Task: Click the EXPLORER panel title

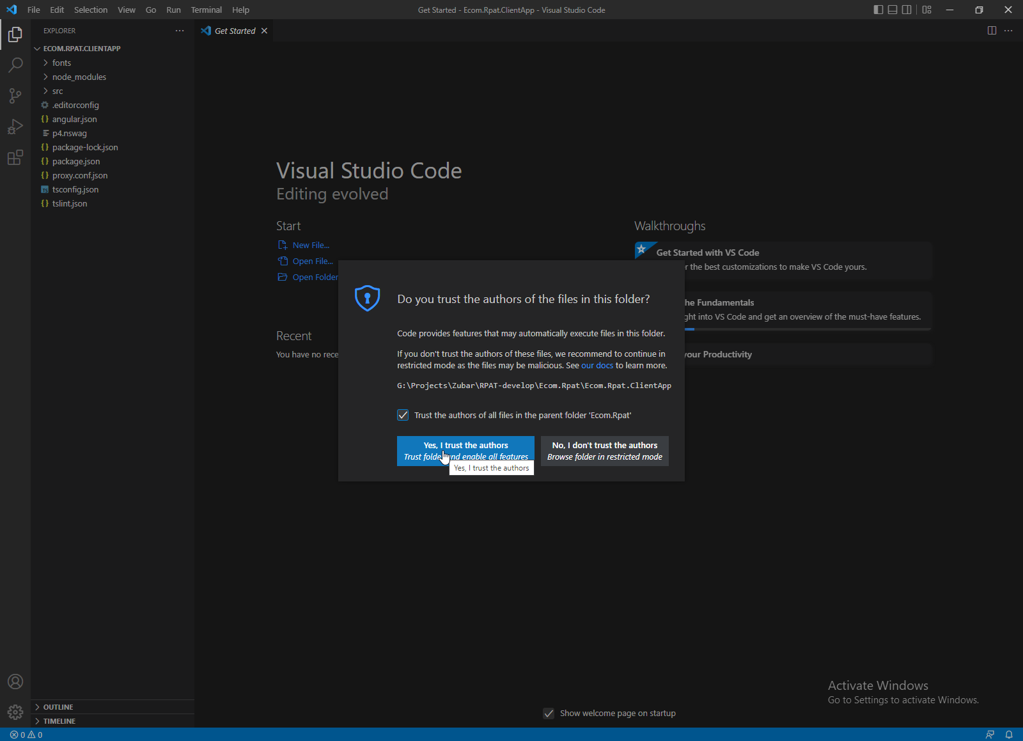Action: point(59,31)
